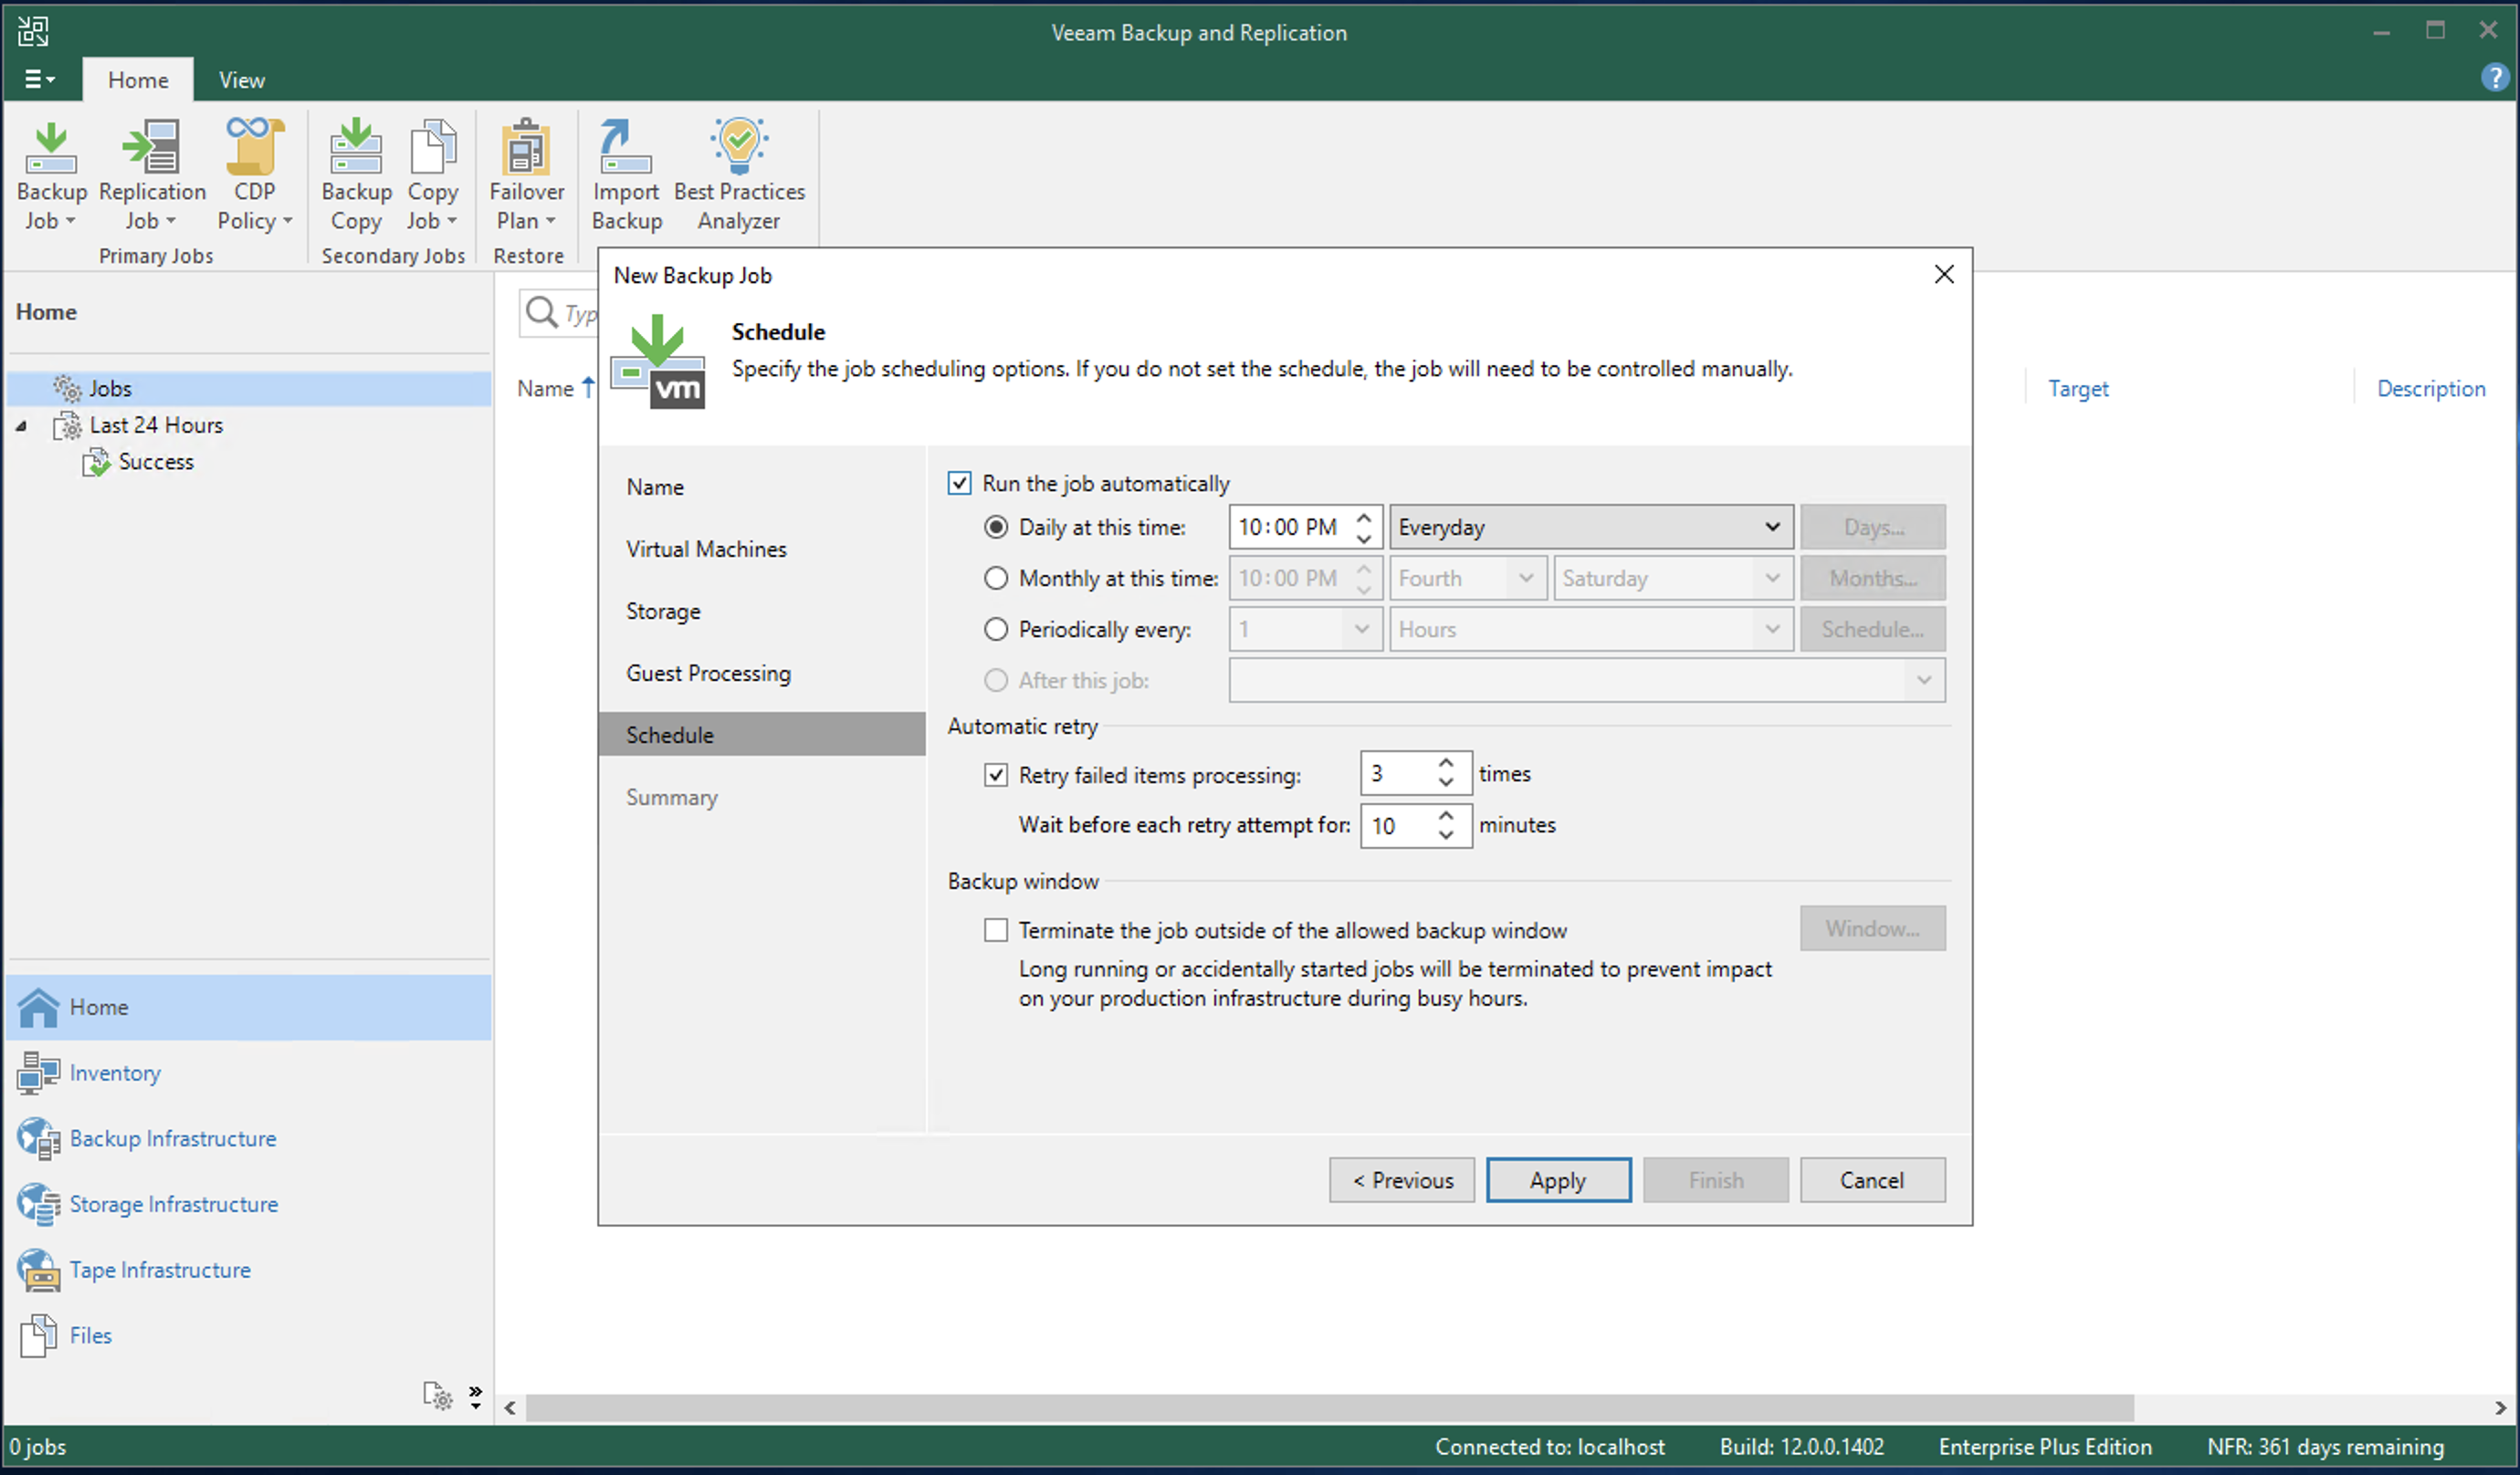Open the main application menu button
This screenshot has height=1475, width=2520.
39,79
